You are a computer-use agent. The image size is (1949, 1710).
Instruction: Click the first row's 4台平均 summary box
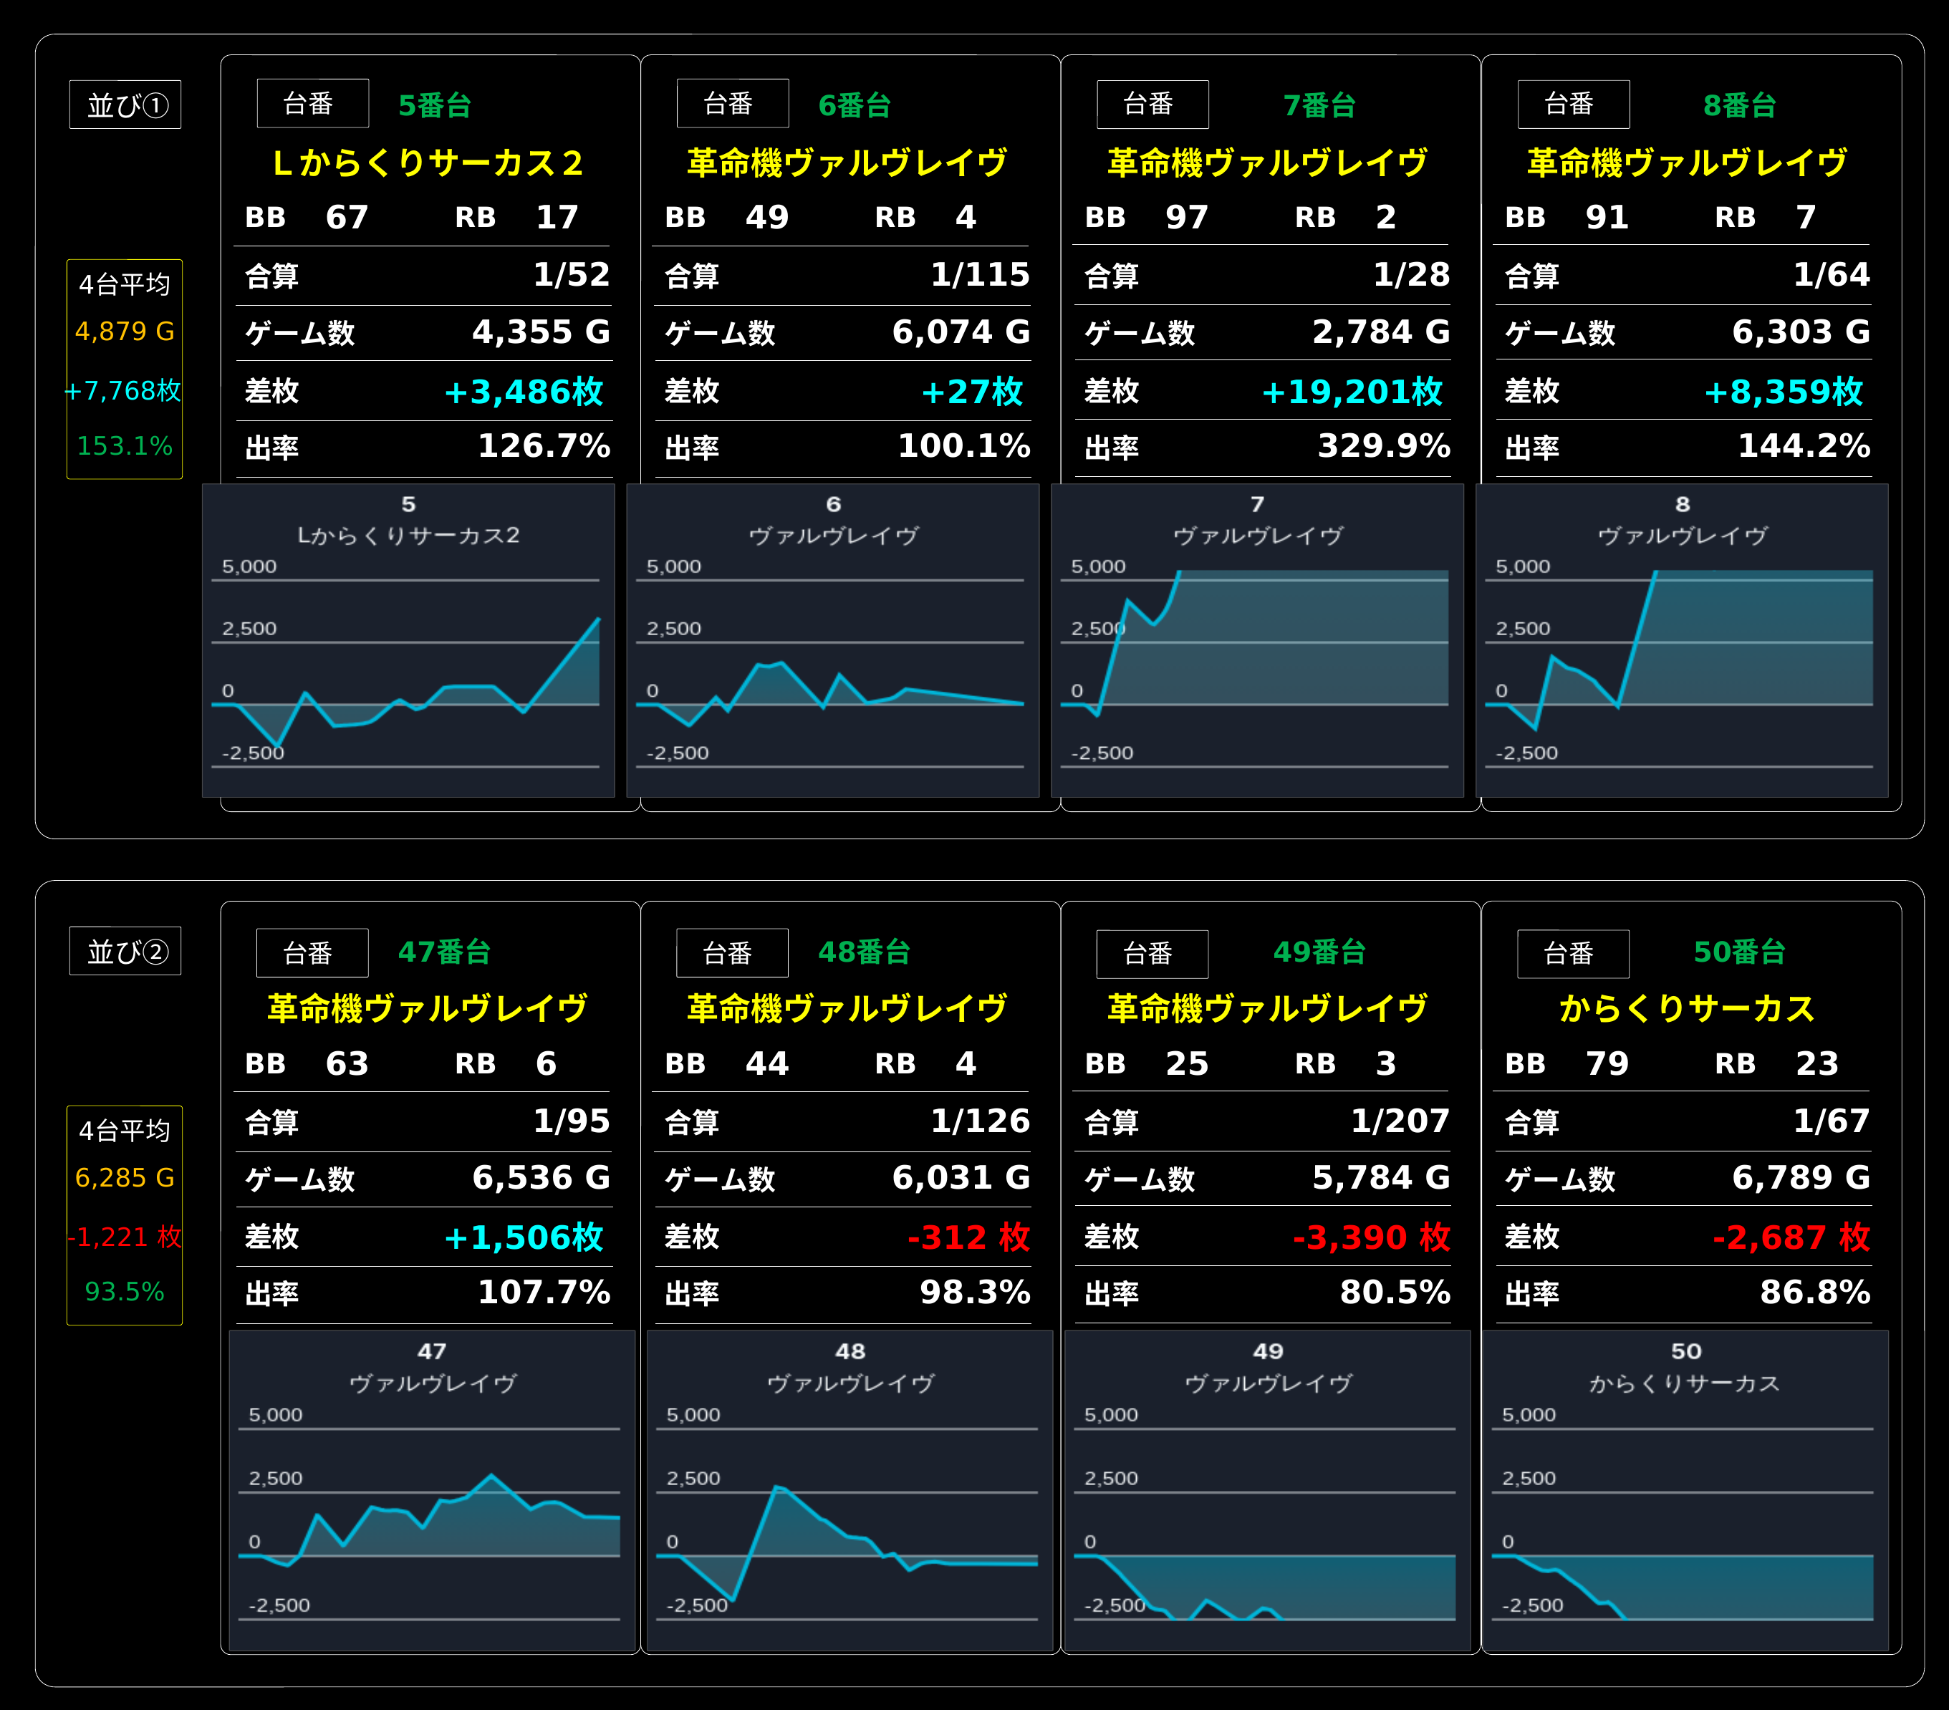[125, 369]
